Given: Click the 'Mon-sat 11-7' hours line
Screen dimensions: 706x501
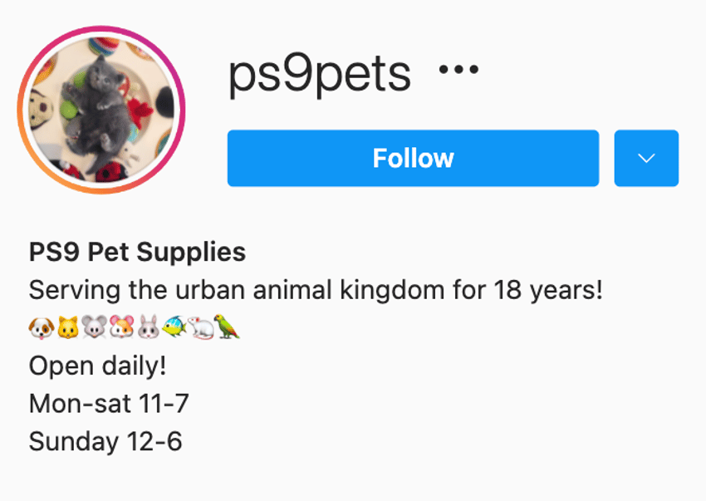Looking at the screenshot, I should point(109,403).
